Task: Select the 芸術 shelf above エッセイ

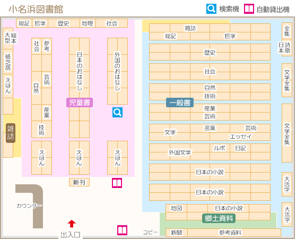Action: click(250, 128)
